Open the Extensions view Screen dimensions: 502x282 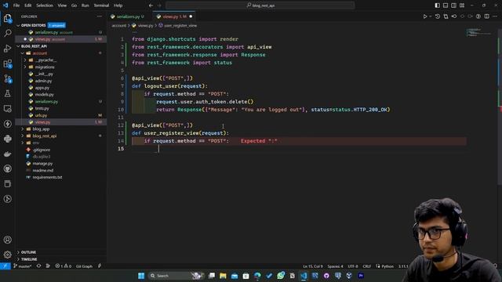[8, 63]
